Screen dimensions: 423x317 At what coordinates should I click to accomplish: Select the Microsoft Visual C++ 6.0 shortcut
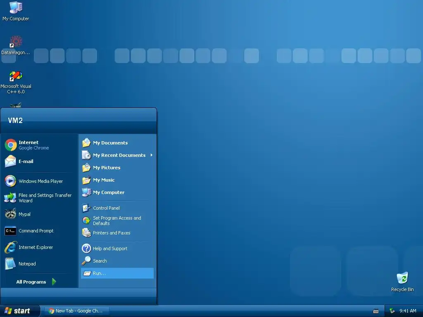point(16,76)
